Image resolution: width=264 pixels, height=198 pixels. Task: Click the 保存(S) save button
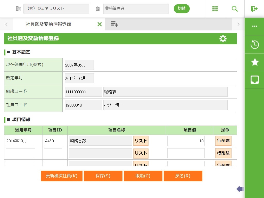(x=103, y=176)
